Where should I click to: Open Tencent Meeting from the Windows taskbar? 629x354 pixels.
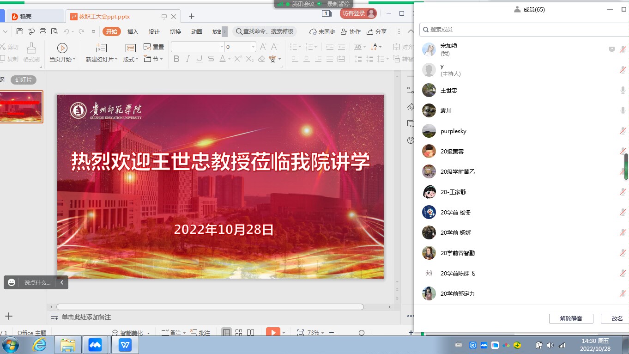pyautogui.click(x=95, y=345)
